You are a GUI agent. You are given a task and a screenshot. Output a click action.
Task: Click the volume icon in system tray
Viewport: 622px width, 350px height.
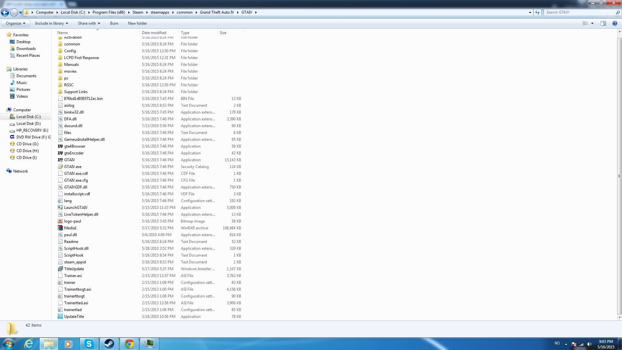[x=589, y=344]
